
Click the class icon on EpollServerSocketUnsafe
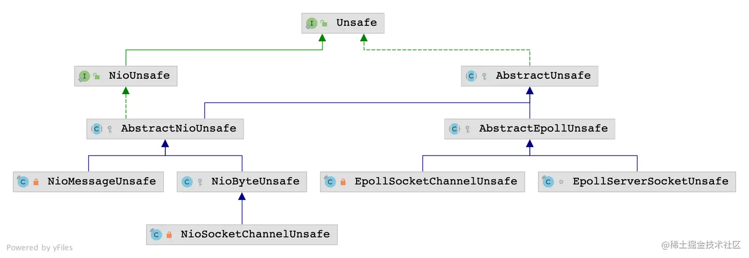coord(548,182)
